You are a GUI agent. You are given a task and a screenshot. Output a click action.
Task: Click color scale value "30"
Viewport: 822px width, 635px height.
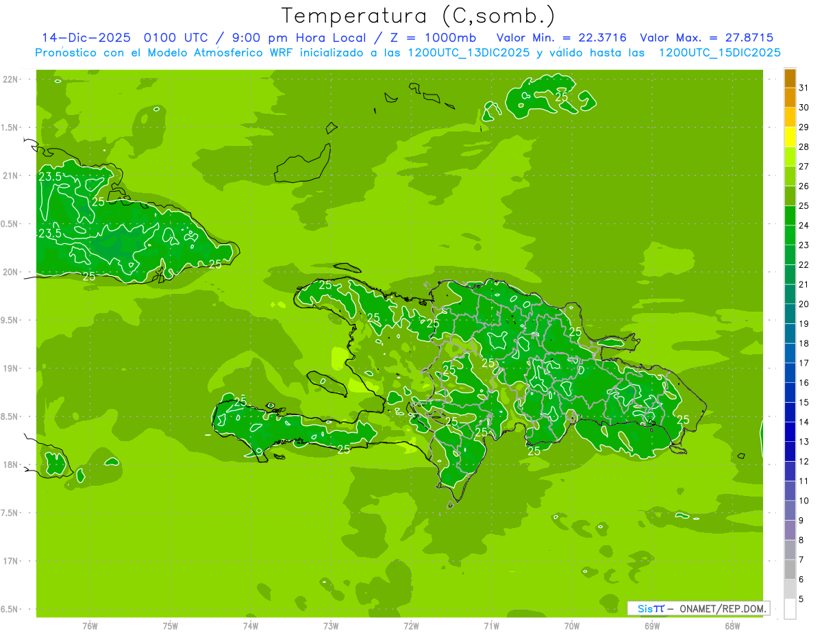tap(804, 108)
